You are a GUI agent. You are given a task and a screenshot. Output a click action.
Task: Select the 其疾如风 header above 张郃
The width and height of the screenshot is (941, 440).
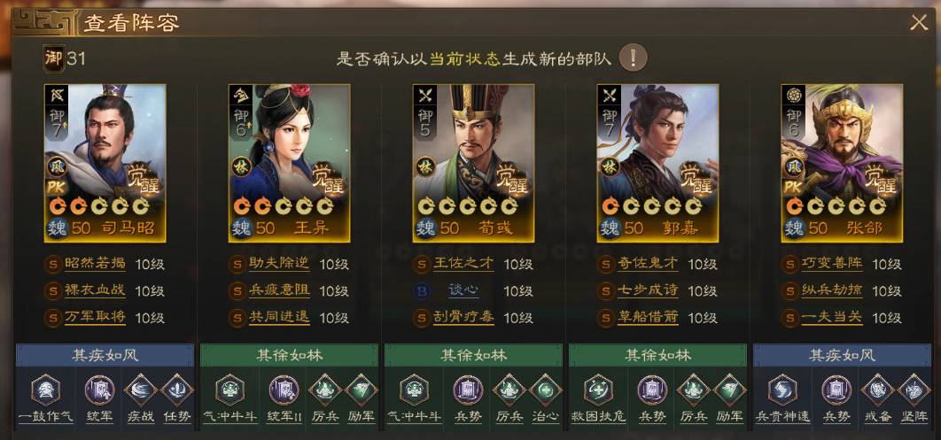coord(842,355)
